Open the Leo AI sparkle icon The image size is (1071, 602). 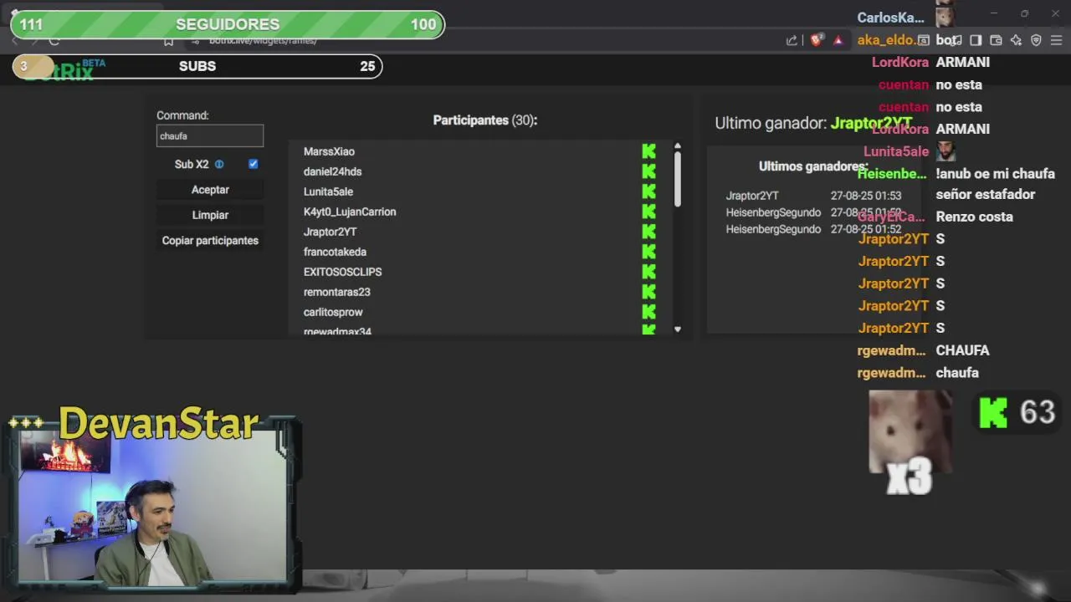(x=1016, y=40)
